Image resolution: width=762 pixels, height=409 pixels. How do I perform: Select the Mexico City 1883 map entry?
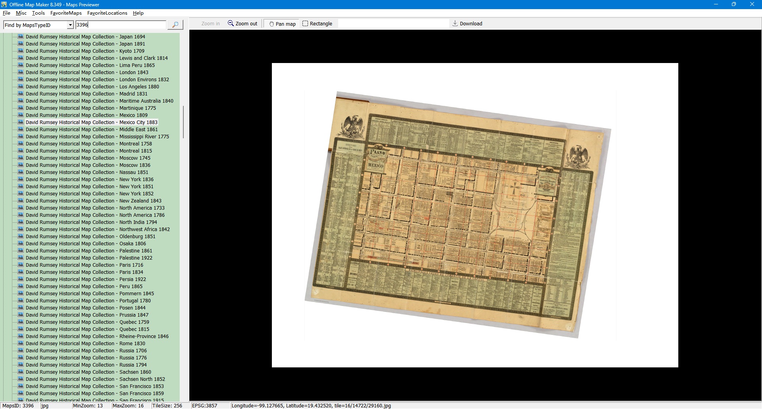[x=92, y=122]
